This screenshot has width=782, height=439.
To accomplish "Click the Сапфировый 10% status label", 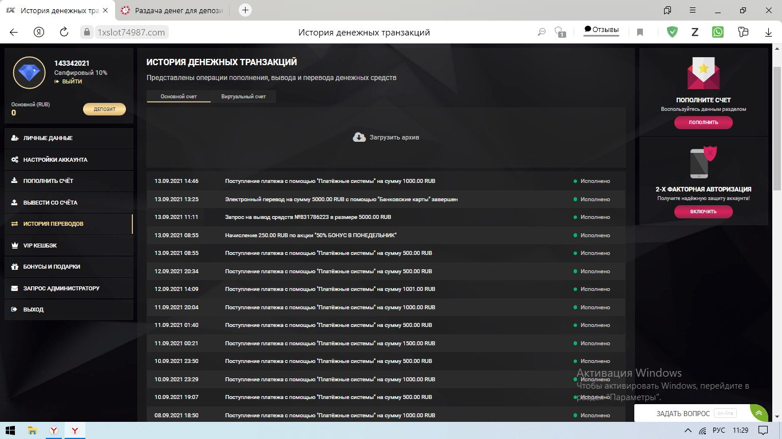I will pos(81,73).
